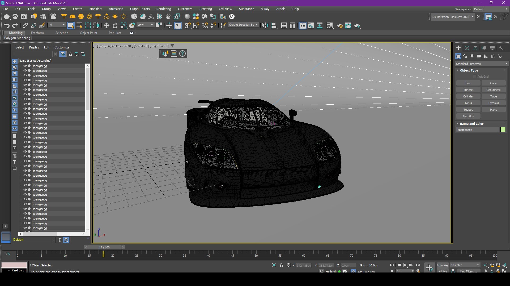Toggle Set Key mode
Screen dimensions: 510x286
coord(442,271)
